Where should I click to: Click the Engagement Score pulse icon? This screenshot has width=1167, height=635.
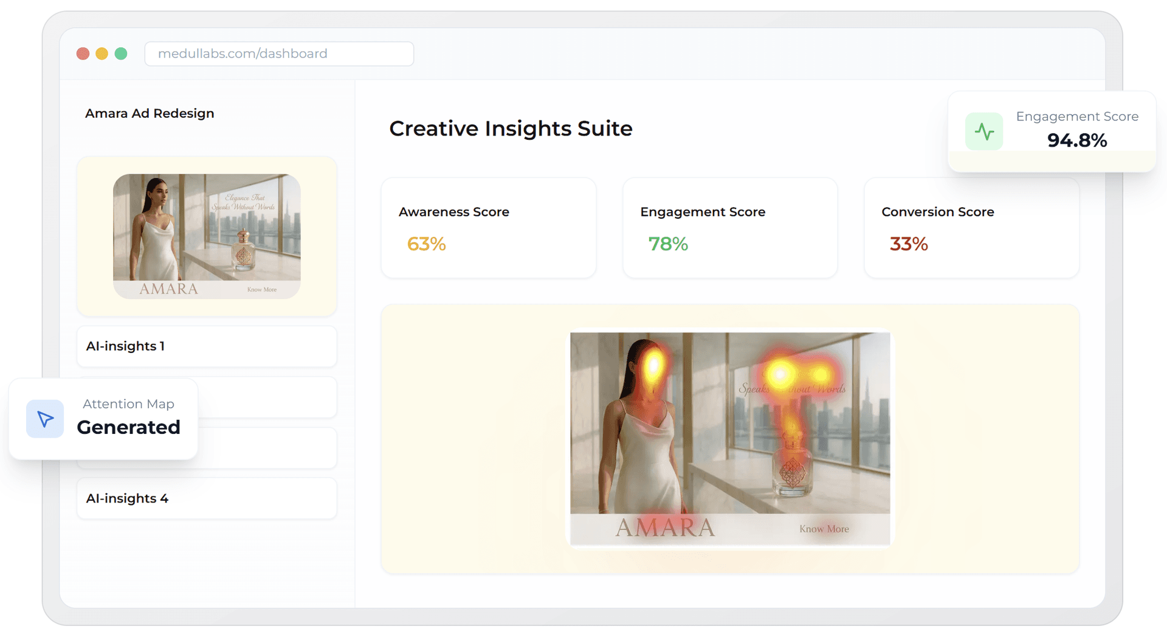[984, 131]
